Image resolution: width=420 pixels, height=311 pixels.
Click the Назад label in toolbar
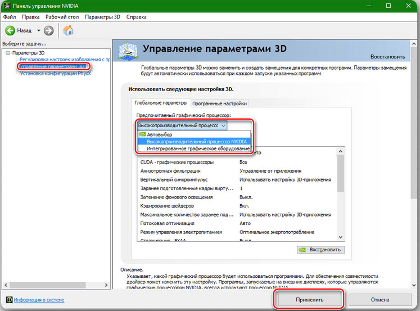24,30
